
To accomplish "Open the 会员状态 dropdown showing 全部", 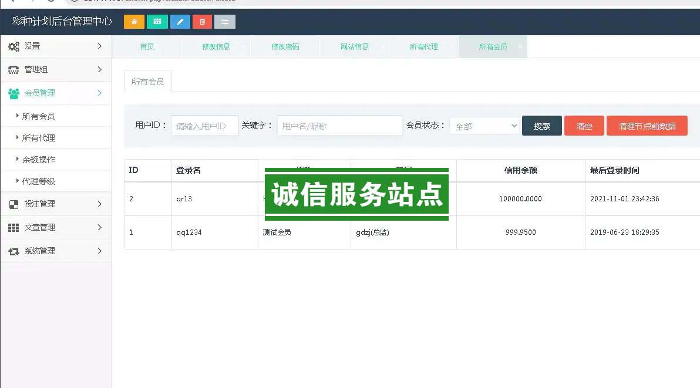I will coord(484,126).
